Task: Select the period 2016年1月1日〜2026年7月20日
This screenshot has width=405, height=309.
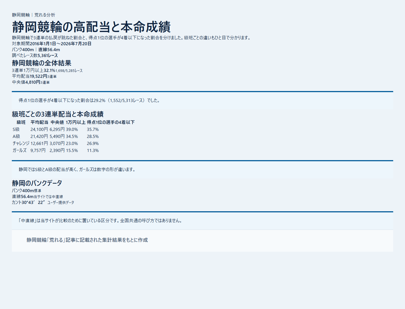Action: pyautogui.click(x=60, y=44)
